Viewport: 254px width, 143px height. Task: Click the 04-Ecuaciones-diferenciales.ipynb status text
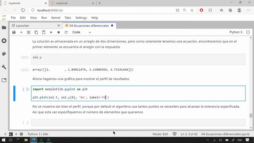click(225, 134)
